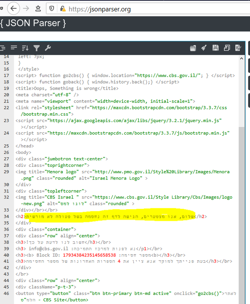Open the tracking protection shield icon

click(52, 8)
